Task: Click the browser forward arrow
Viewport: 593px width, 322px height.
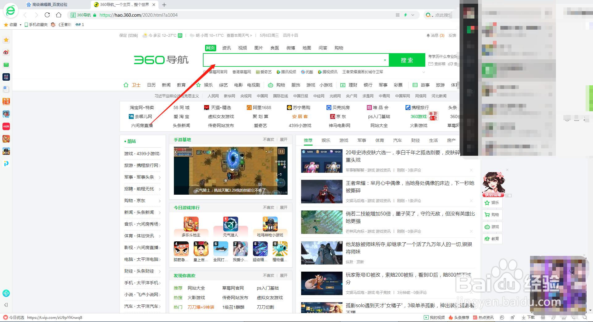Action: pyautogui.click(x=36, y=15)
